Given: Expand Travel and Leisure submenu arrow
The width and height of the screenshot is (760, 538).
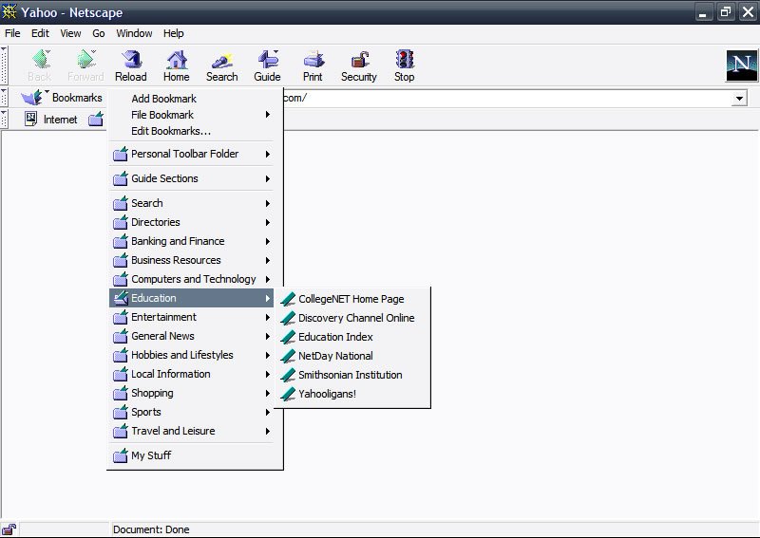Looking at the screenshot, I should 267,431.
